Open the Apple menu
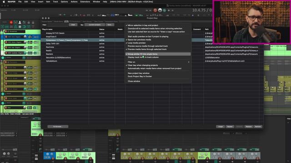Viewport: 291px width, 163px height. coord(4,2)
